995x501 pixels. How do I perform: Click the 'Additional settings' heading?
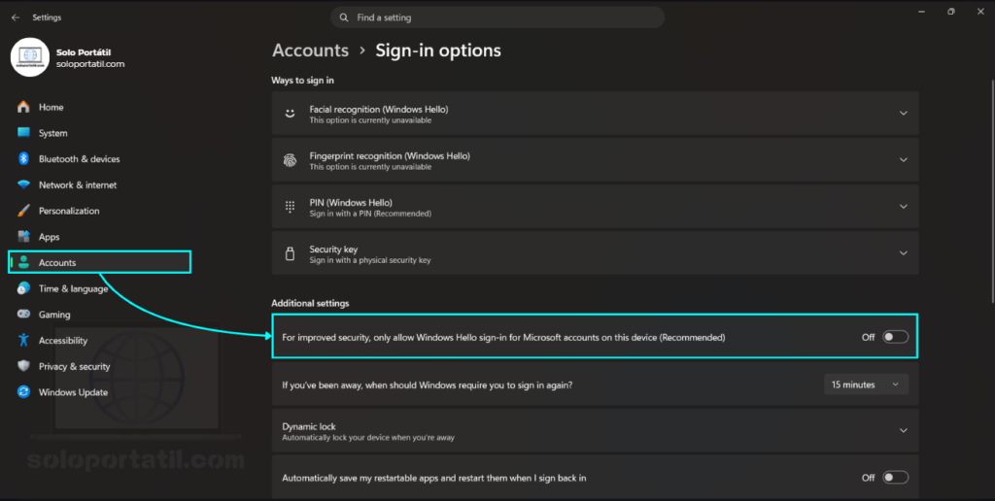click(310, 303)
